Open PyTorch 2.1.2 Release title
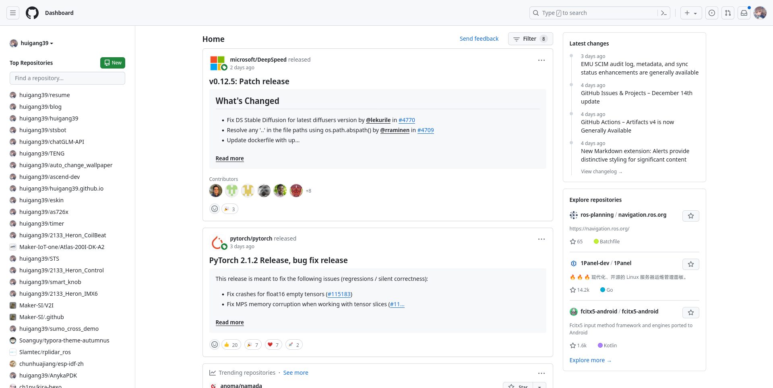Screen dimensions: 773x388 point(278,260)
